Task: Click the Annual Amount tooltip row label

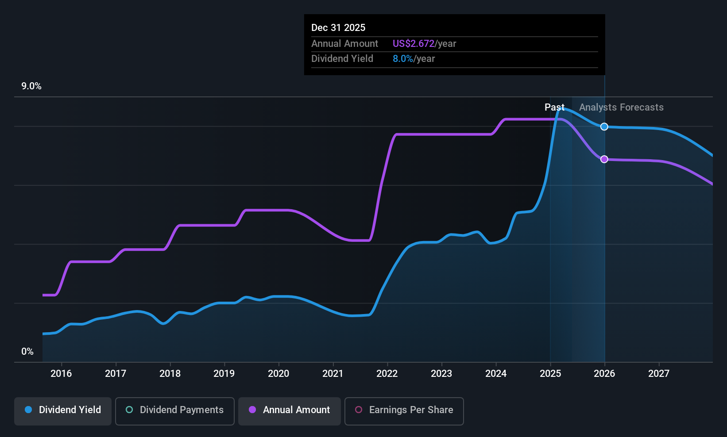Action: (x=344, y=44)
